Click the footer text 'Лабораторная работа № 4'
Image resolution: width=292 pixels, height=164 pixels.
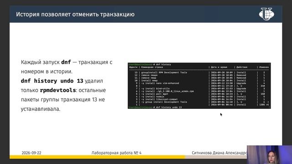click(x=116, y=153)
